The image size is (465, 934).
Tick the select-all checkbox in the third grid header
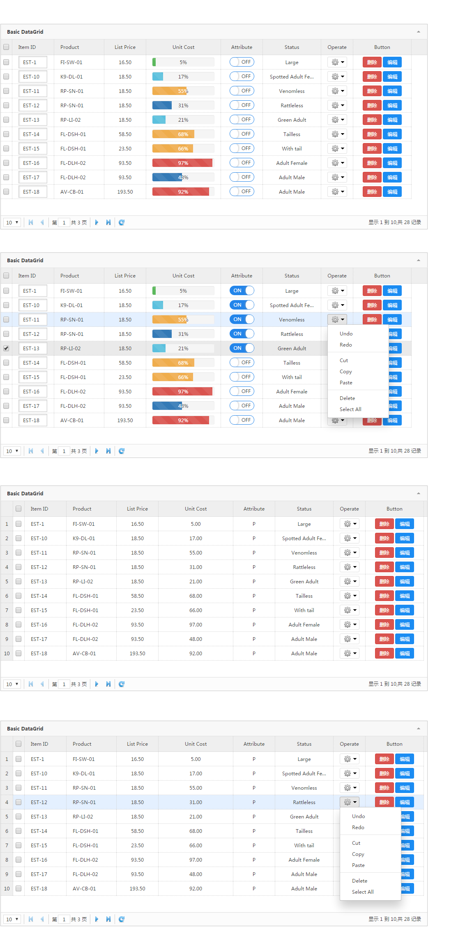coord(18,509)
